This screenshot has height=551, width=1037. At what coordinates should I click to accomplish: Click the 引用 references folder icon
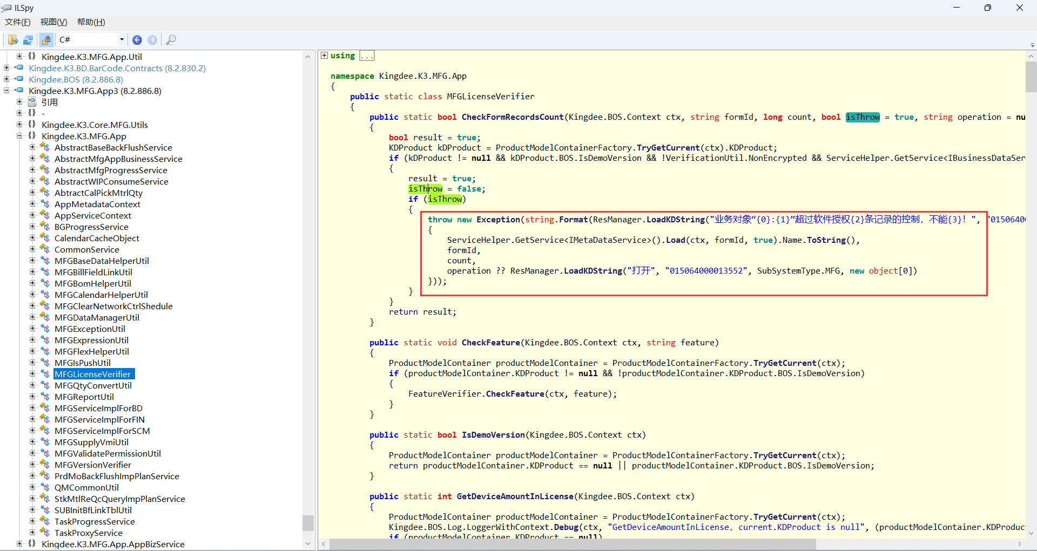[x=32, y=102]
